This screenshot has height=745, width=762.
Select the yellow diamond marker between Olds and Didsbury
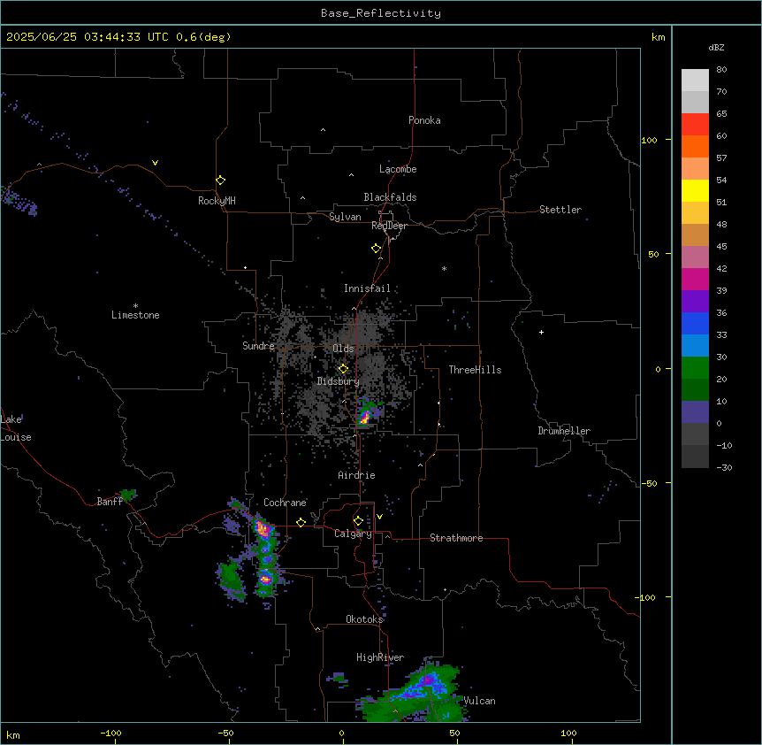343,369
